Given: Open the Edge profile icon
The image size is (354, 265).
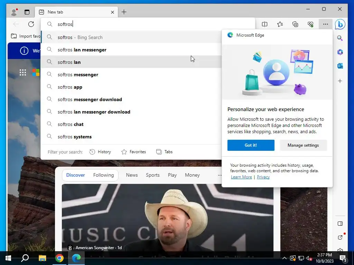Looking at the screenshot, I should [14, 12].
